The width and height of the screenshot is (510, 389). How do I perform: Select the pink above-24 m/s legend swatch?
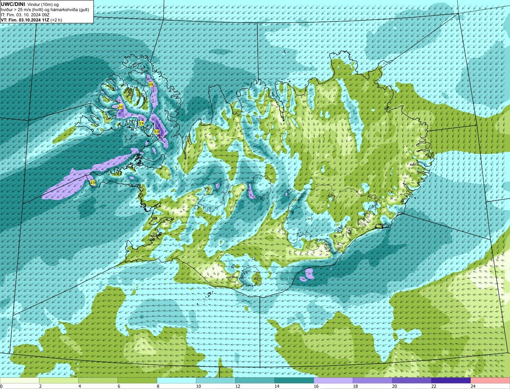click(x=490, y=381)
